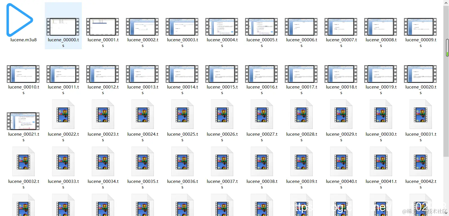449x216 pixels.
Task: Click lucene_00036.ts video file icon
Action: coord(182,162)
